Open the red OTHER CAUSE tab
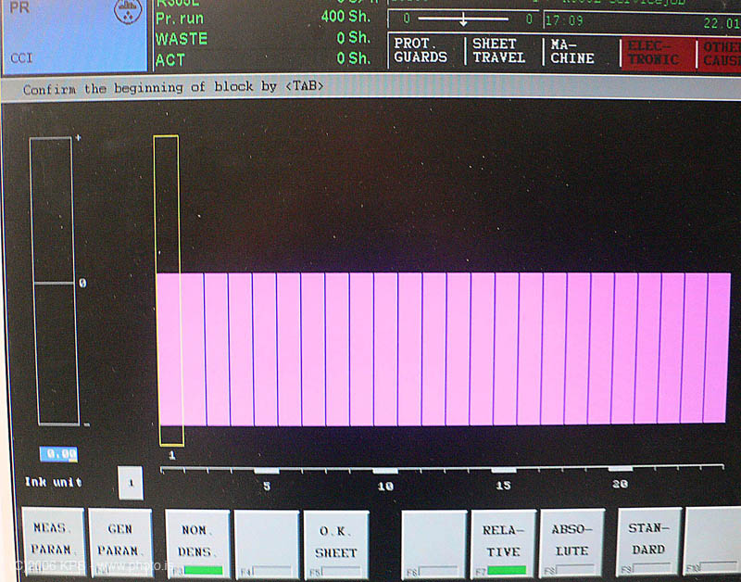Viewport: 741px width, 582px height. point(721,51)
